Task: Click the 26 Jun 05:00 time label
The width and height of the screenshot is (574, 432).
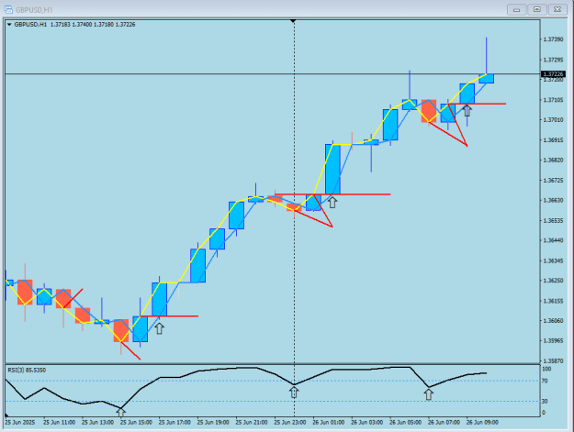Action: click(x=405, y=423)
